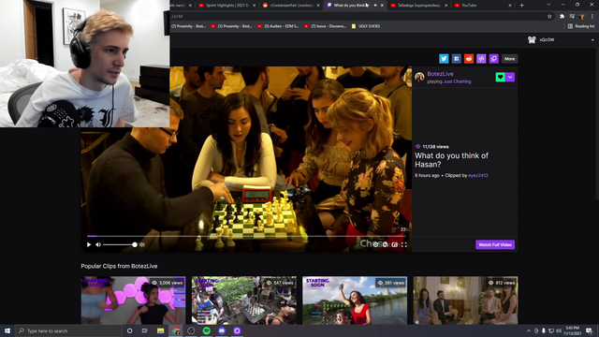This screenshot has width=599, height=337.
Task: Share the clip on Facebook
Action: click(456, 58)
